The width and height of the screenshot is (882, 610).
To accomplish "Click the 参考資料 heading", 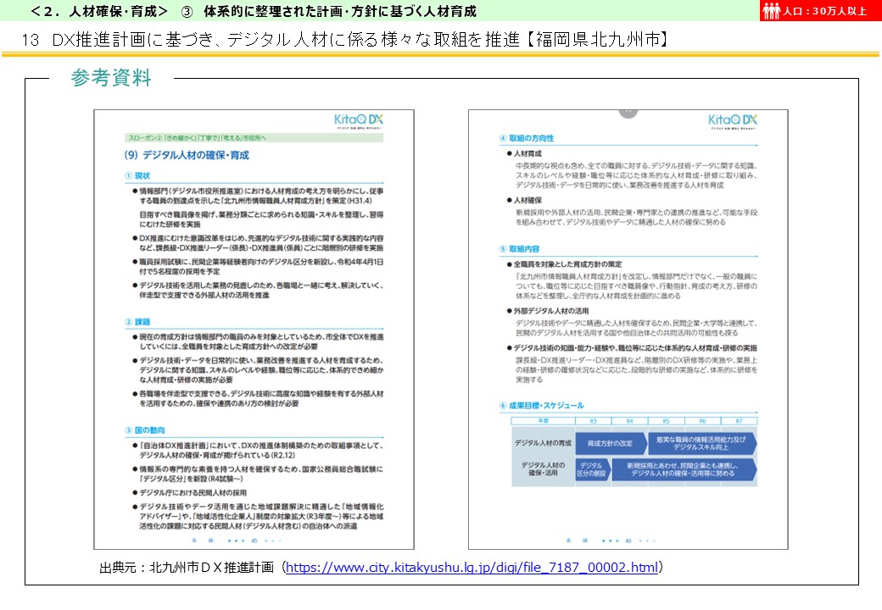I will 111,77.
